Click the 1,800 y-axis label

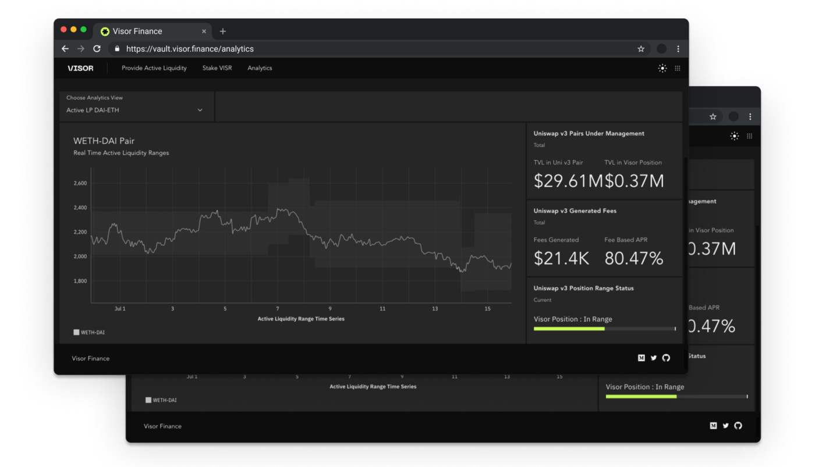(80, 281)
